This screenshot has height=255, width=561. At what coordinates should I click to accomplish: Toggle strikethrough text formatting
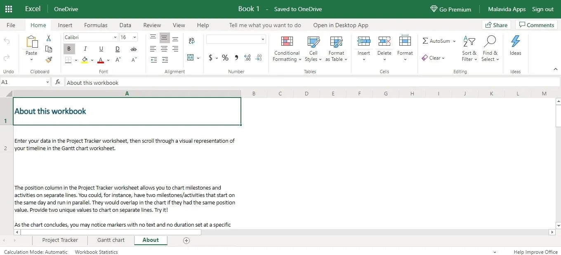pos(133,49)
